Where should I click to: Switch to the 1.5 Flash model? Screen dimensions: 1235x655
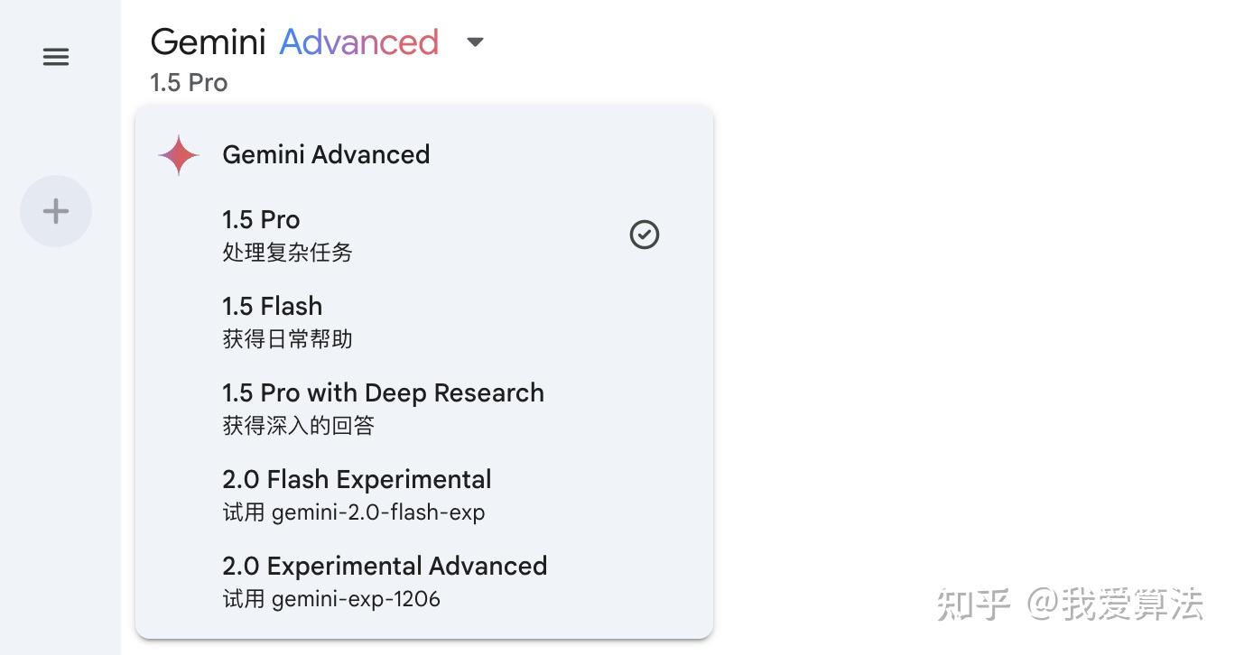coord(272,306)
